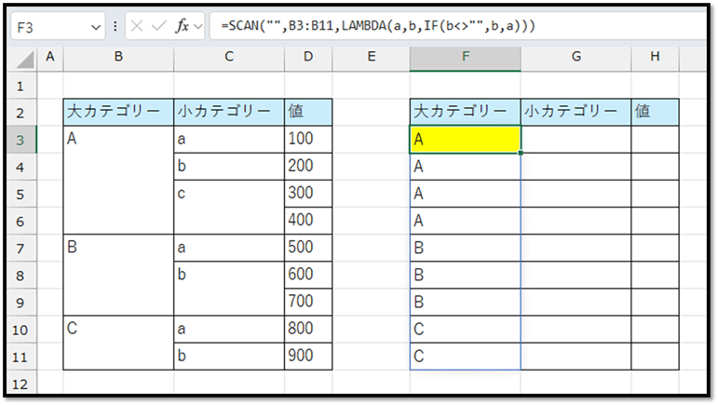Select merged cell B7 containing B

point(118,275)
